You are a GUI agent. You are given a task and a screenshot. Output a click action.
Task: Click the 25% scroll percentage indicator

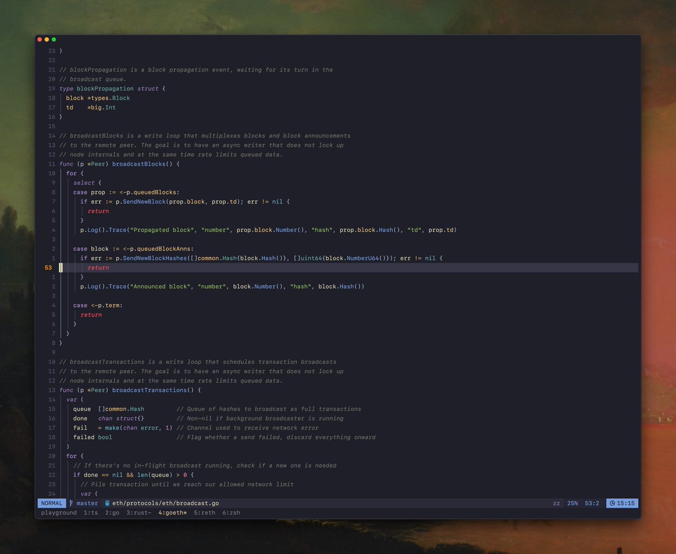point(572,503)
